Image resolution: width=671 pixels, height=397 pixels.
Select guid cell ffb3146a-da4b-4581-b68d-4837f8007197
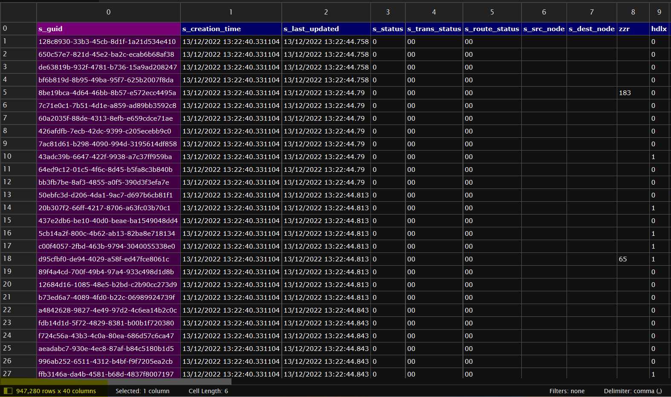point(108,373)
